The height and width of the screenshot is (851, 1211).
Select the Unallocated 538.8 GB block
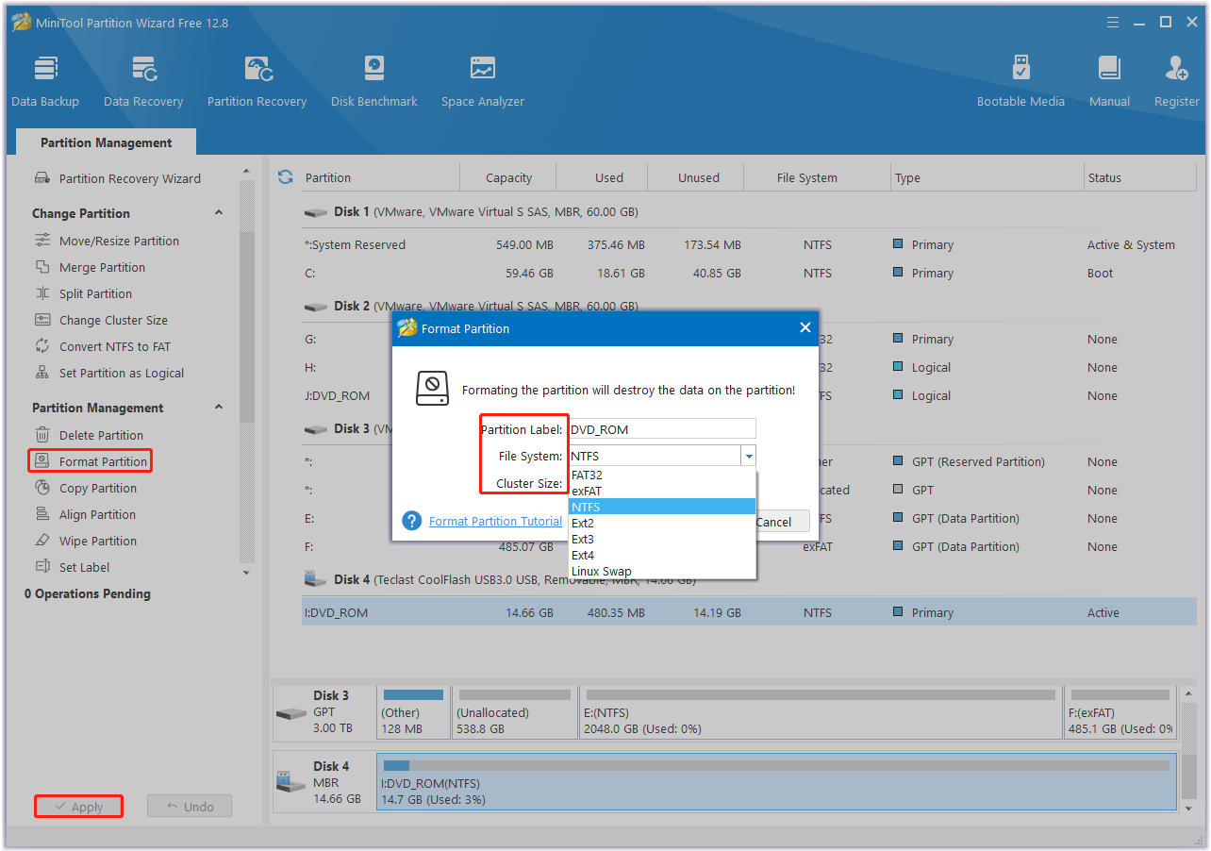coord(514,712)
